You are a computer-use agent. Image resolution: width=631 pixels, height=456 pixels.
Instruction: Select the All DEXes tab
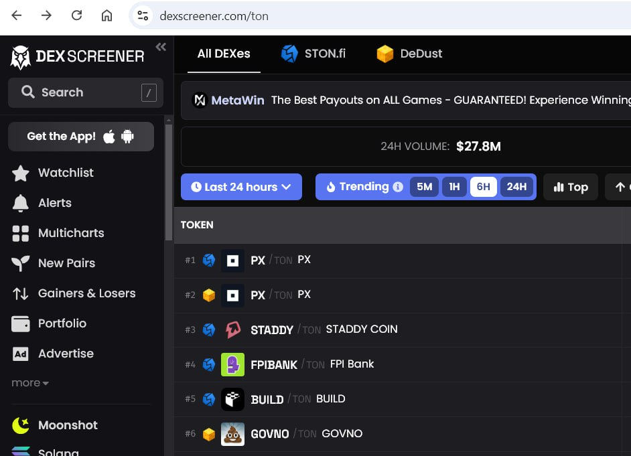pyautogui.click(x=224, y=54)
